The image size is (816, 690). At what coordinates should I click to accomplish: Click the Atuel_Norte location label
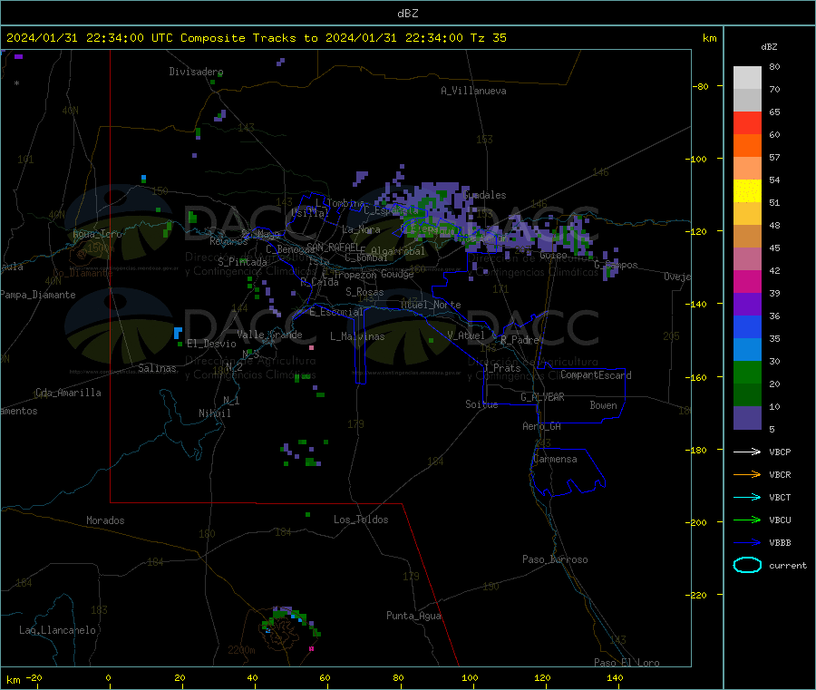(x=431, y=305)
